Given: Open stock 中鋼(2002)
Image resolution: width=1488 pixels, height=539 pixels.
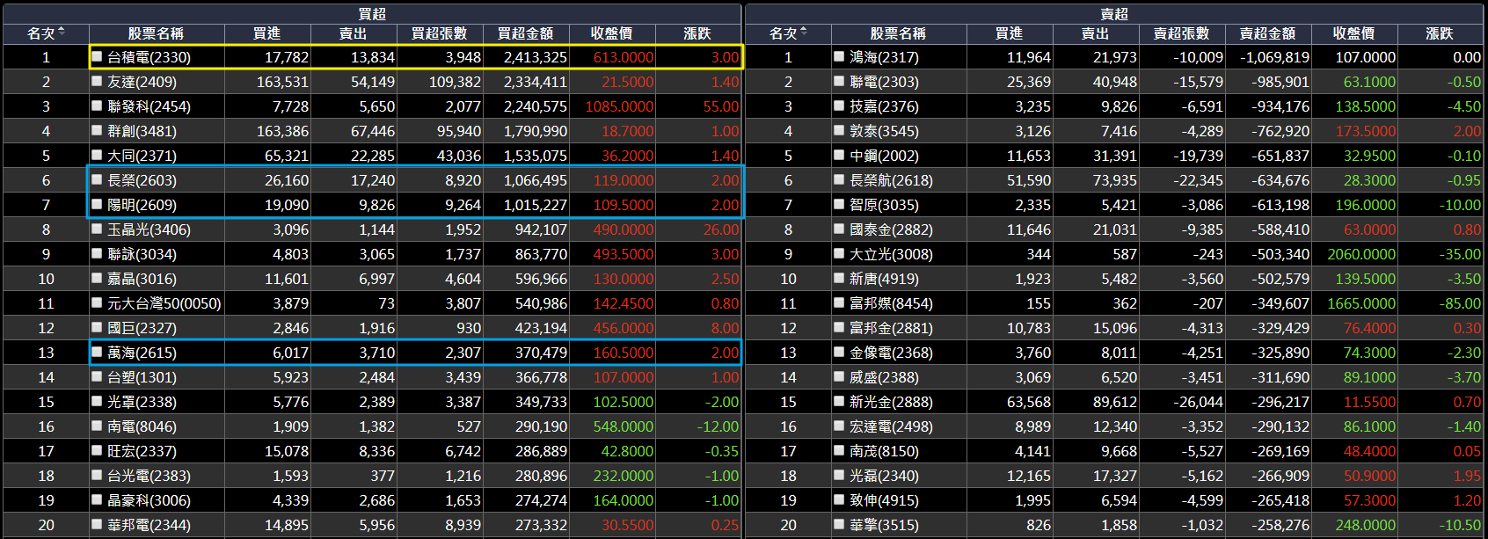Looking at the screenshot, I should 885,156.
